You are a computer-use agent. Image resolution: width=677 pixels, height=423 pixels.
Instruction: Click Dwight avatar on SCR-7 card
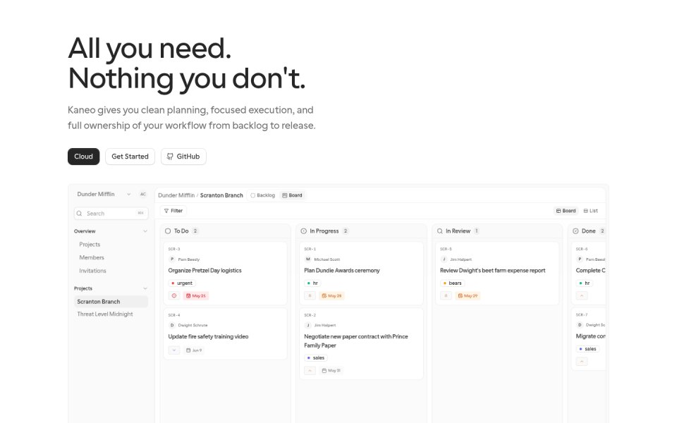pos(580,324)
